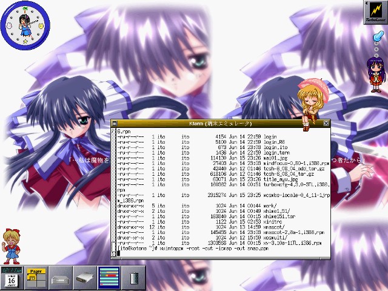The image size is (388, 291).
Task: Click the 'xinitrc' file name
Action: (273, 222)
